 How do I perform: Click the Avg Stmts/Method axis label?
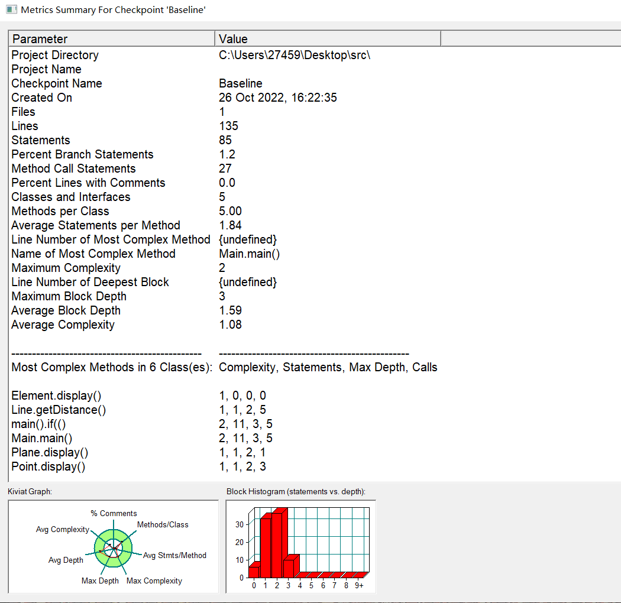pyautogui.click(x=174, y=556)
